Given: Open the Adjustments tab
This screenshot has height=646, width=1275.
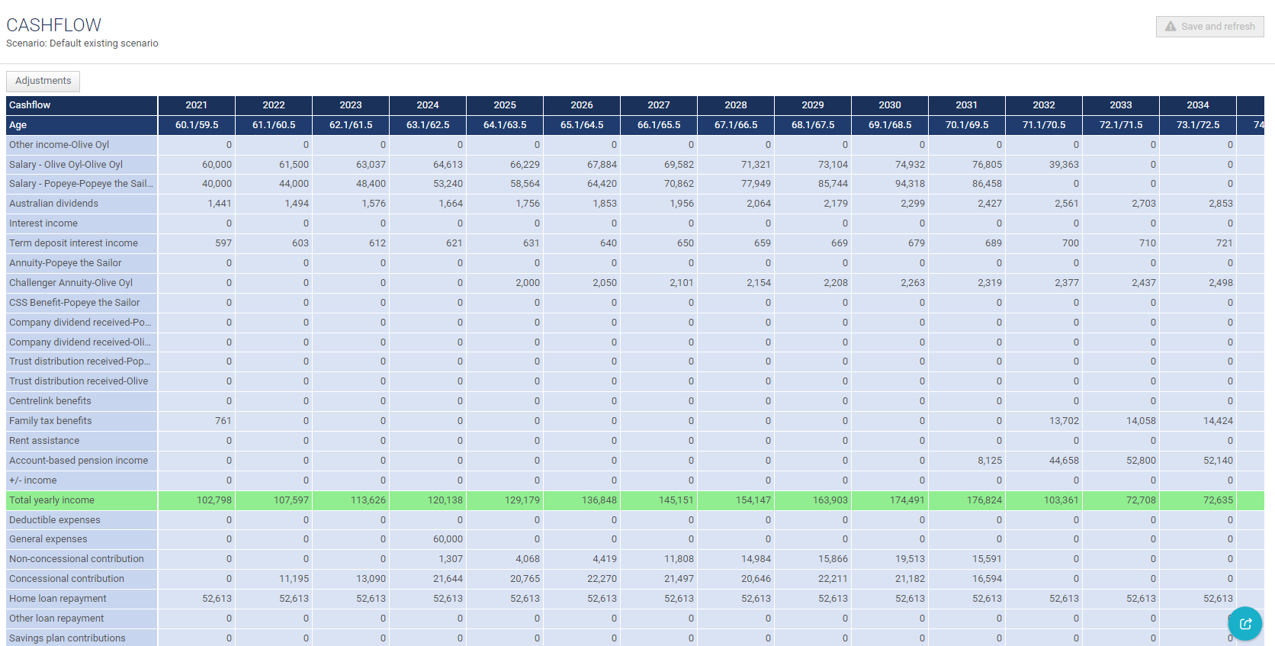Looking at the screenshot, I should click(43, 81).
